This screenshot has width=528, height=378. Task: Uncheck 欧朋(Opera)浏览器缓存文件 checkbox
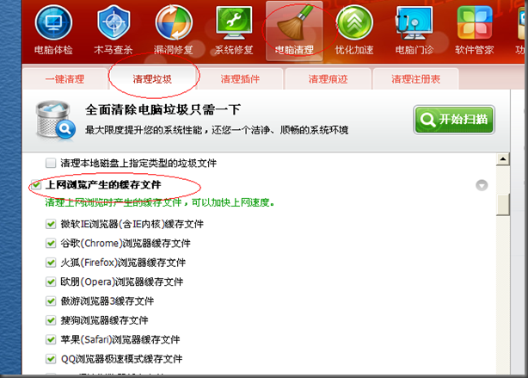(51, 282)
